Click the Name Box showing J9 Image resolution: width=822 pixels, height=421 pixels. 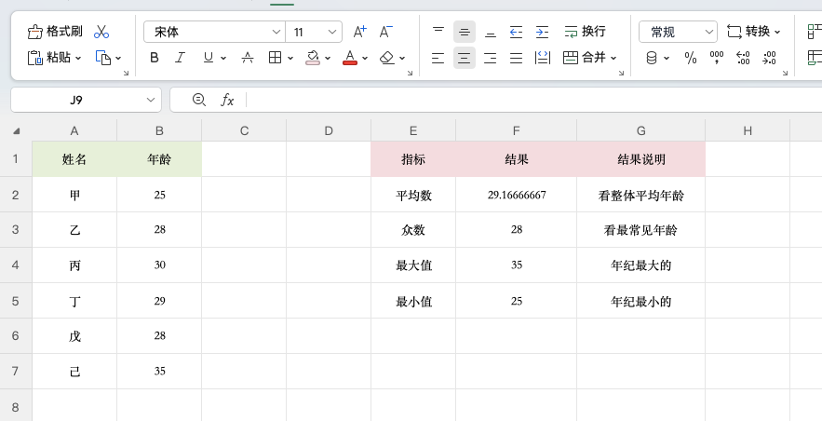pyautogui.click(x=76, y=100)
